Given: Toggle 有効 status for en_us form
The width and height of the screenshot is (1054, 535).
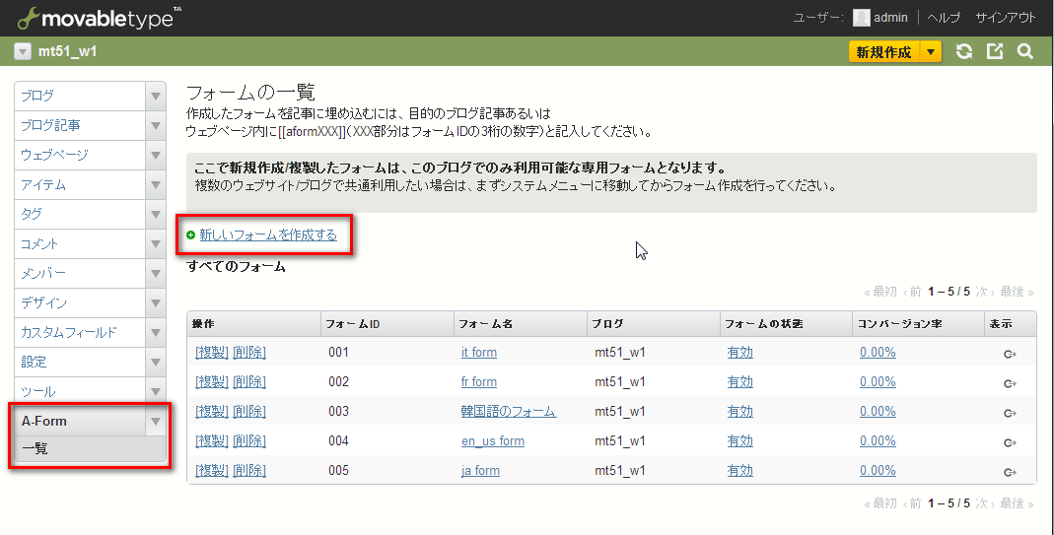Looking at the screenshot, I should 740,440.
